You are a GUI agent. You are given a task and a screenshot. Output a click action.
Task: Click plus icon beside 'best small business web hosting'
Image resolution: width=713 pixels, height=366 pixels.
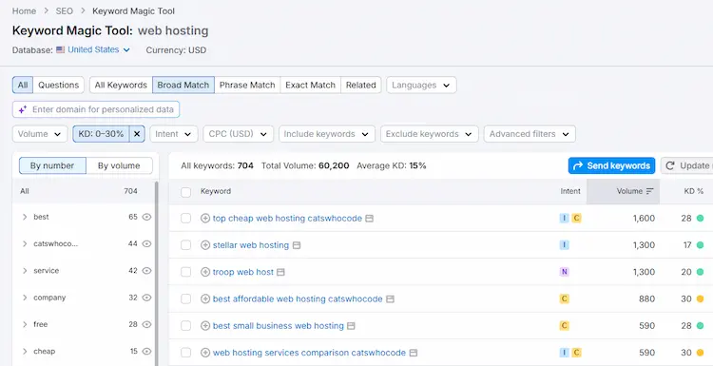tap(205, 325)
